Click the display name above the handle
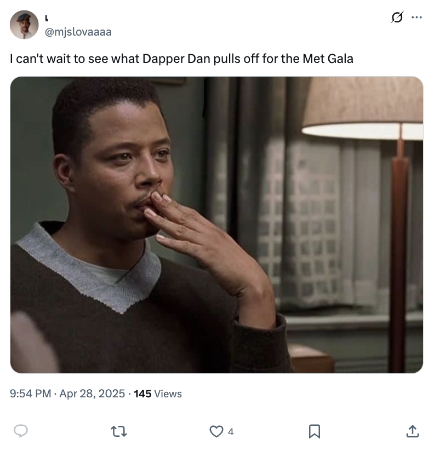This screenshot has width=434, height=451. coord(47,19)
